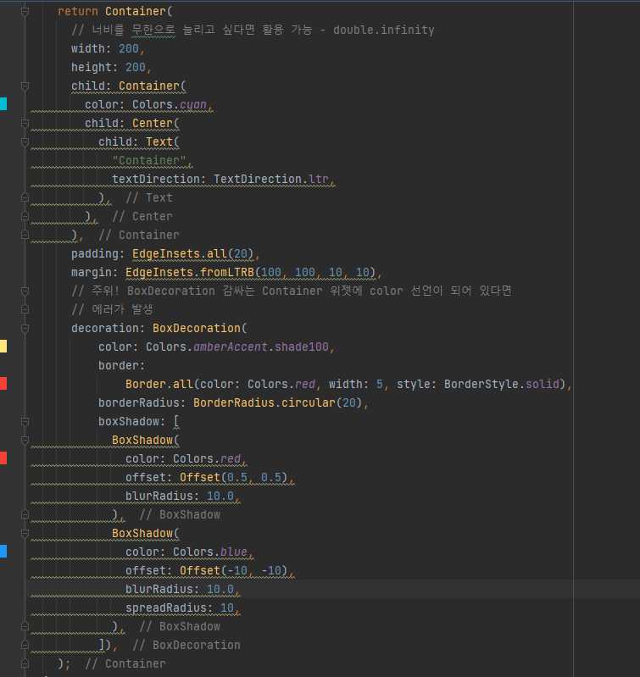Click 'BoxDecoration(' after decoration:
Image resolution: width=640 pixels, height=677 pixels.
click(x=200, y=328)
